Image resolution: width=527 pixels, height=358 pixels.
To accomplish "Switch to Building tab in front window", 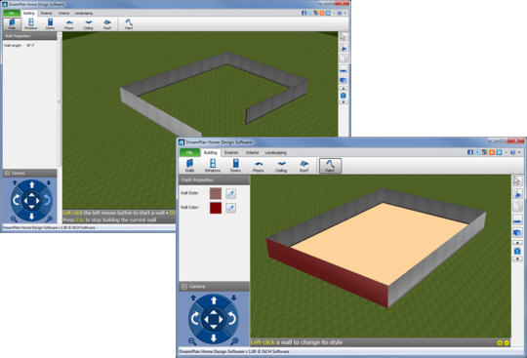I will point(211,152).
